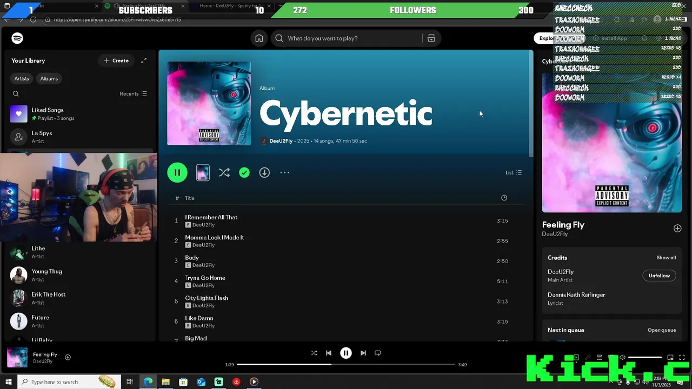Mute volume using speaker icon
This screenshot has height=389, width=692.
click(x=622, y=358)
